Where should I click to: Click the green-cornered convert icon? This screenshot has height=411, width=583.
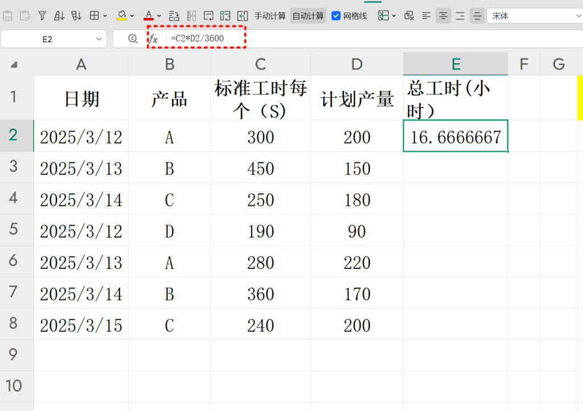tap(225, 16)
